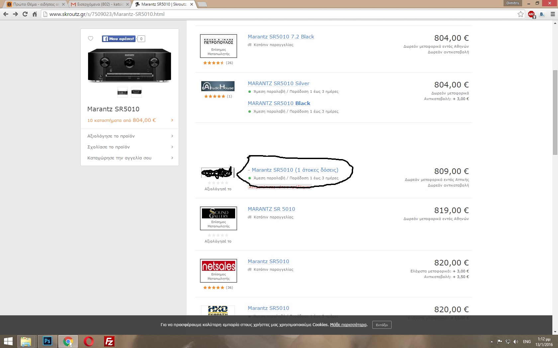Open the Chrome hamburger menu

click(x=553, y=14)
